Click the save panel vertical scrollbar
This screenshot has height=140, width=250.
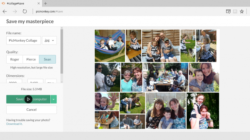[62, 51]
